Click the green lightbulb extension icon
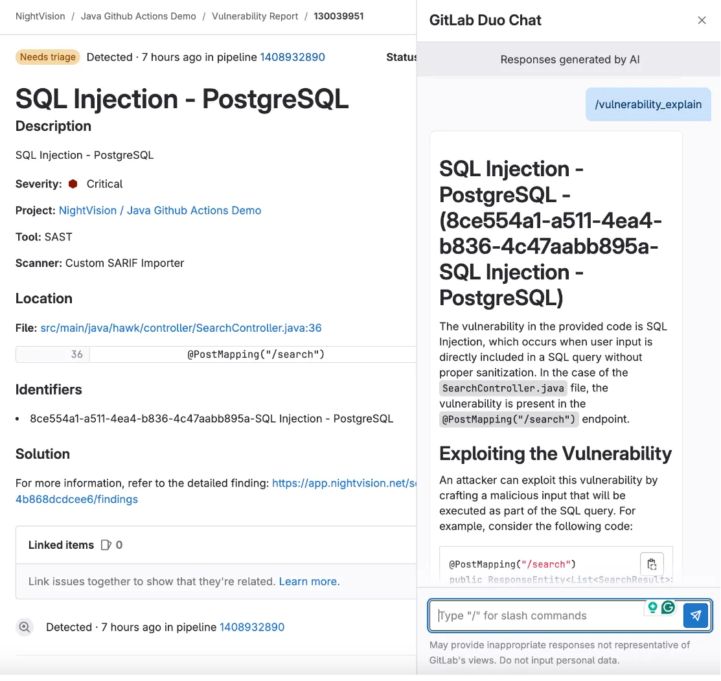721x681 pixels. pos(652,607)
